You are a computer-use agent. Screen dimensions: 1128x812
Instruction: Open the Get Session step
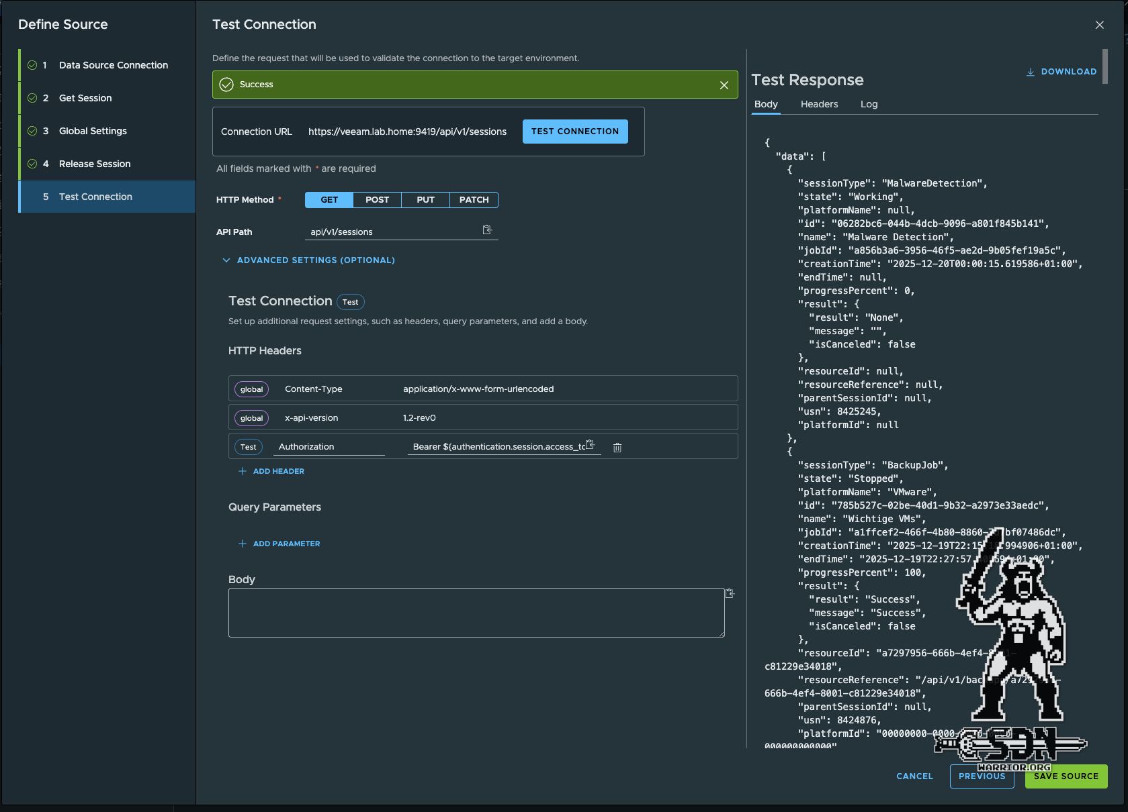click(x=85, y=98)
